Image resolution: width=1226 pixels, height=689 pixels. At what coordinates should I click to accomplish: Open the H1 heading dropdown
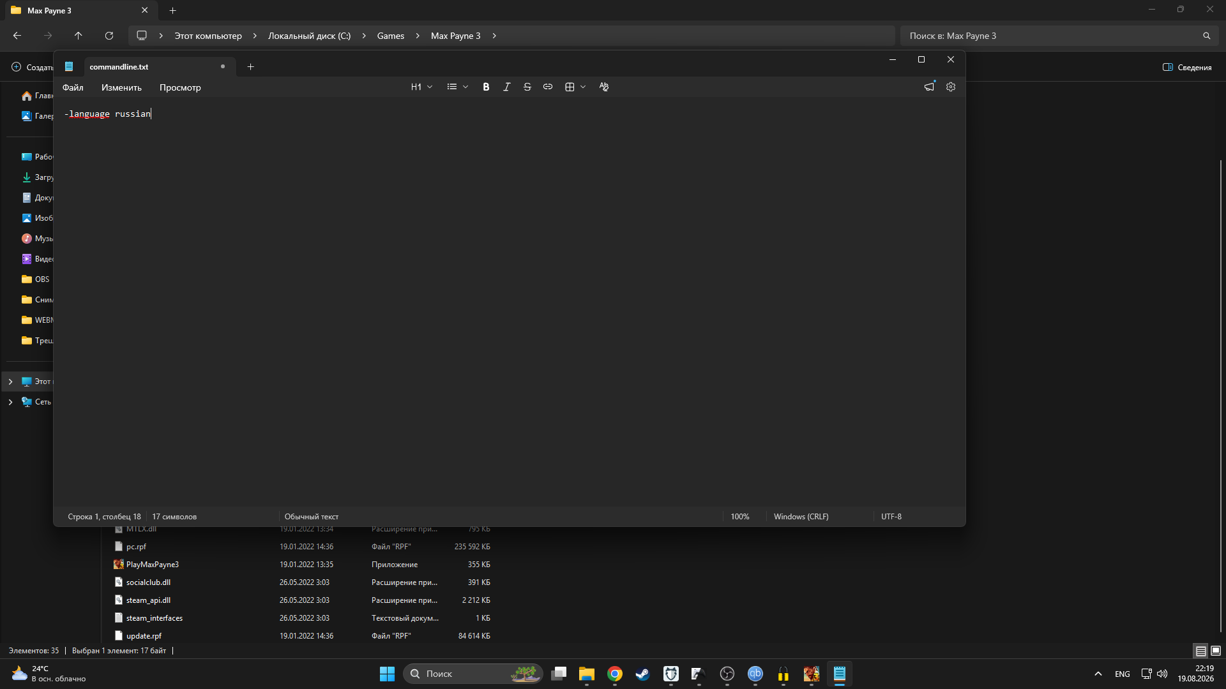tap(421, 87)
